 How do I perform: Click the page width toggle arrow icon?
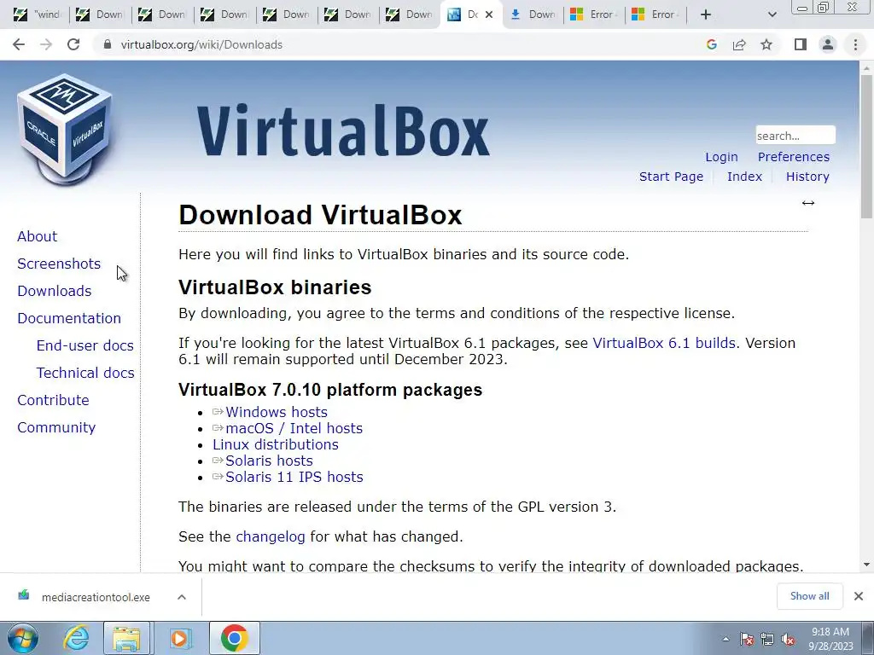(808, 203)
